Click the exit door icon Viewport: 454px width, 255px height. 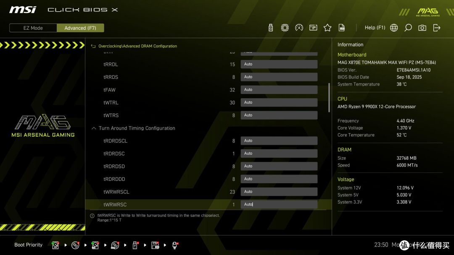tap(437, 28)
